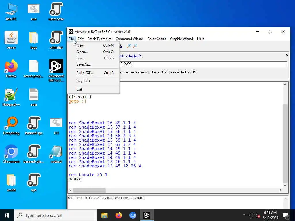Click the network tray icon

[x=251, y=215]
